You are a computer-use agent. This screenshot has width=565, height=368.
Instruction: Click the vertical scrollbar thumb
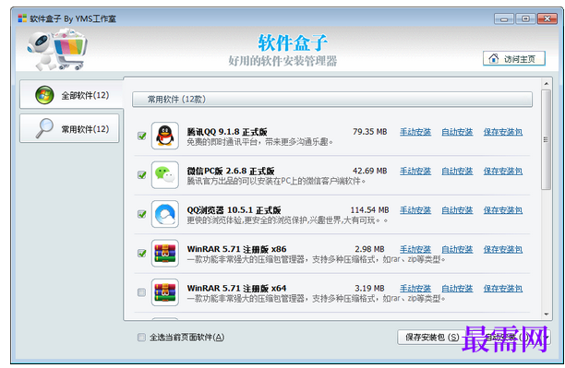[x=547, y=139]
